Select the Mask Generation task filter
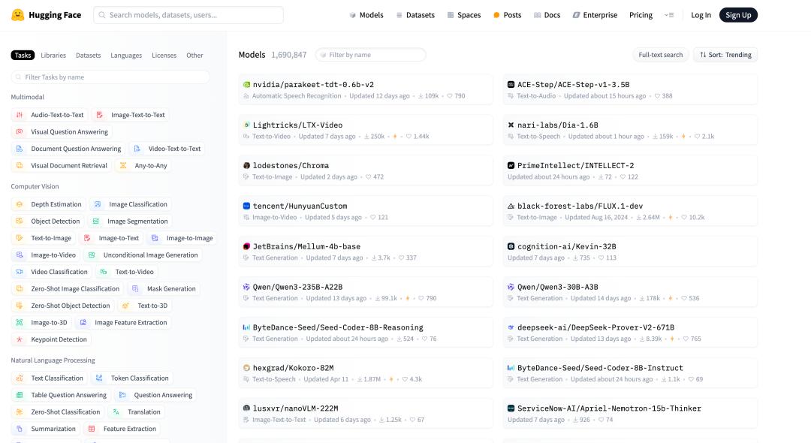This screenshot has width=811, height=443. tap(164, 289)
